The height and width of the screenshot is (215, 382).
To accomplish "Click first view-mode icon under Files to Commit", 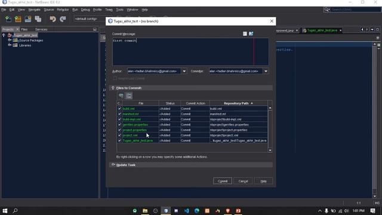I will pyautogui.click(x=121, y=96).
